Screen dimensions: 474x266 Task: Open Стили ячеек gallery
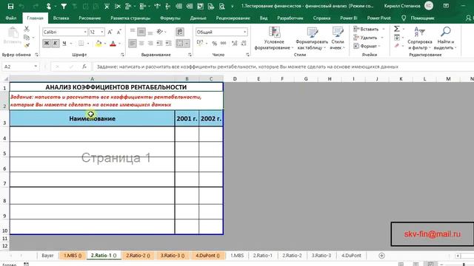coord(338,38)
